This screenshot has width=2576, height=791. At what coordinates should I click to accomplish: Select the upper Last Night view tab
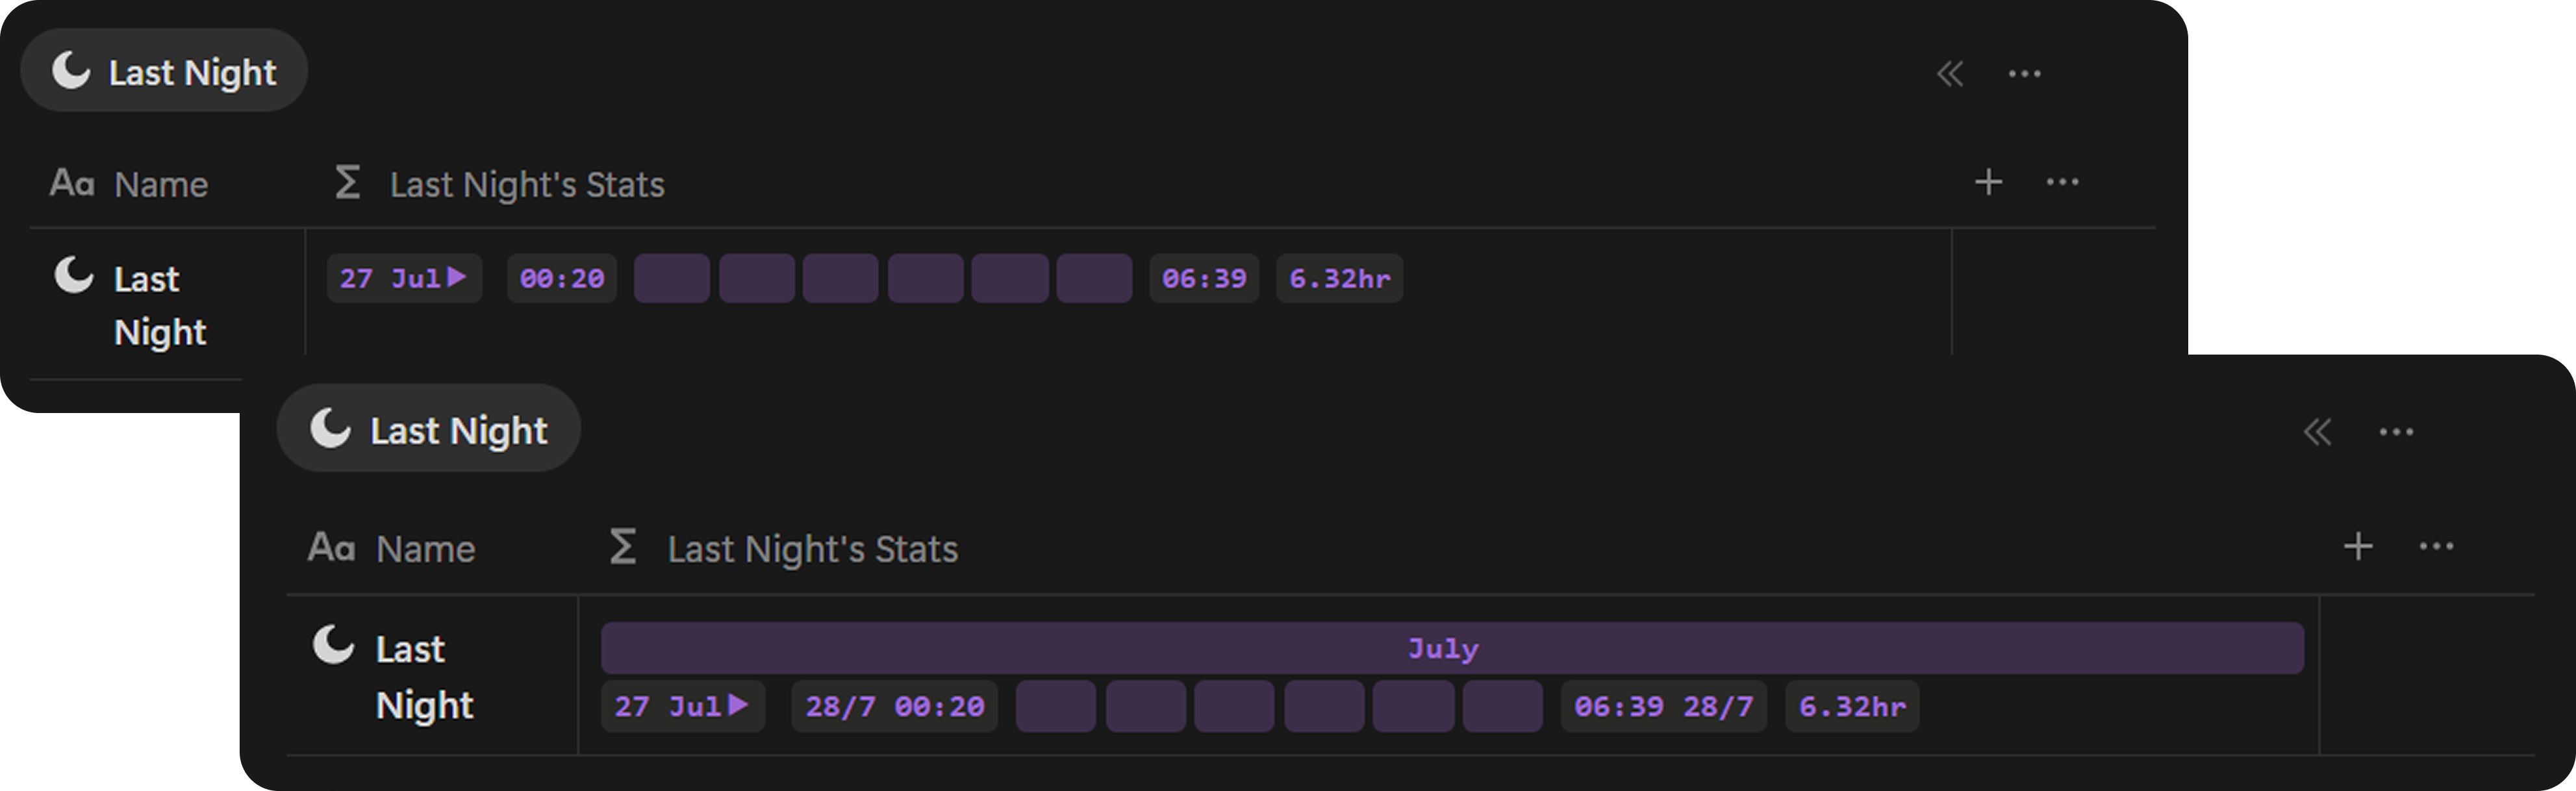click(x=164, y=71)
